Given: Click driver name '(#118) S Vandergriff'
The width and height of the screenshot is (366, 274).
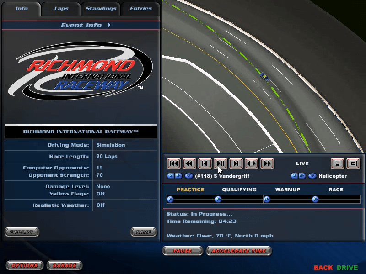Looking at the screenshot, I should [x=222, y=176].
